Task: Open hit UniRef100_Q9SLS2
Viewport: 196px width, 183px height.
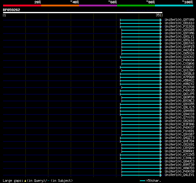Action: [179, 40]
